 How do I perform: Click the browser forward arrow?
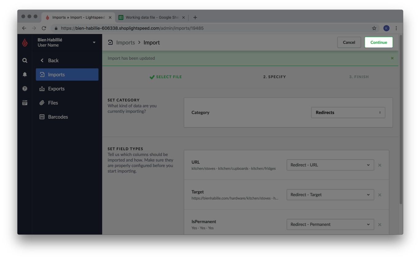(x=34, y=28)
